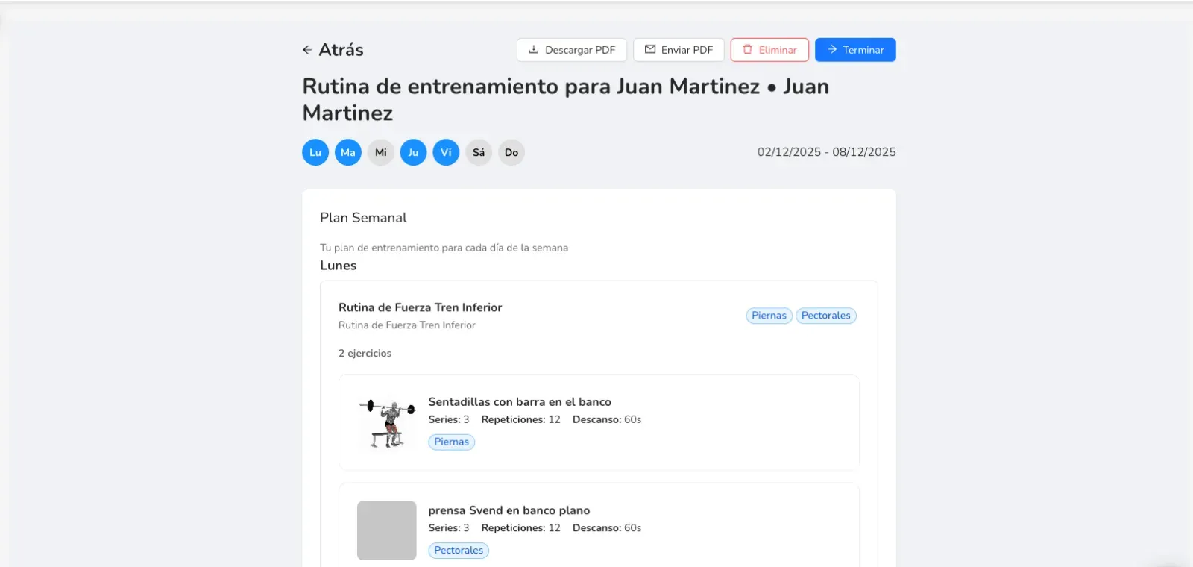Screen dimensions: 1193x567
Task: Click the '2 ejercicios' count text
Action: coord(365,354)
